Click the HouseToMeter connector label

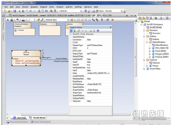tap(61, 58)
